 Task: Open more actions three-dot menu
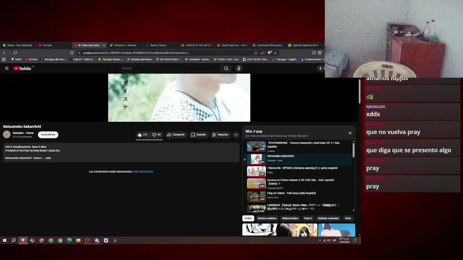236,135
